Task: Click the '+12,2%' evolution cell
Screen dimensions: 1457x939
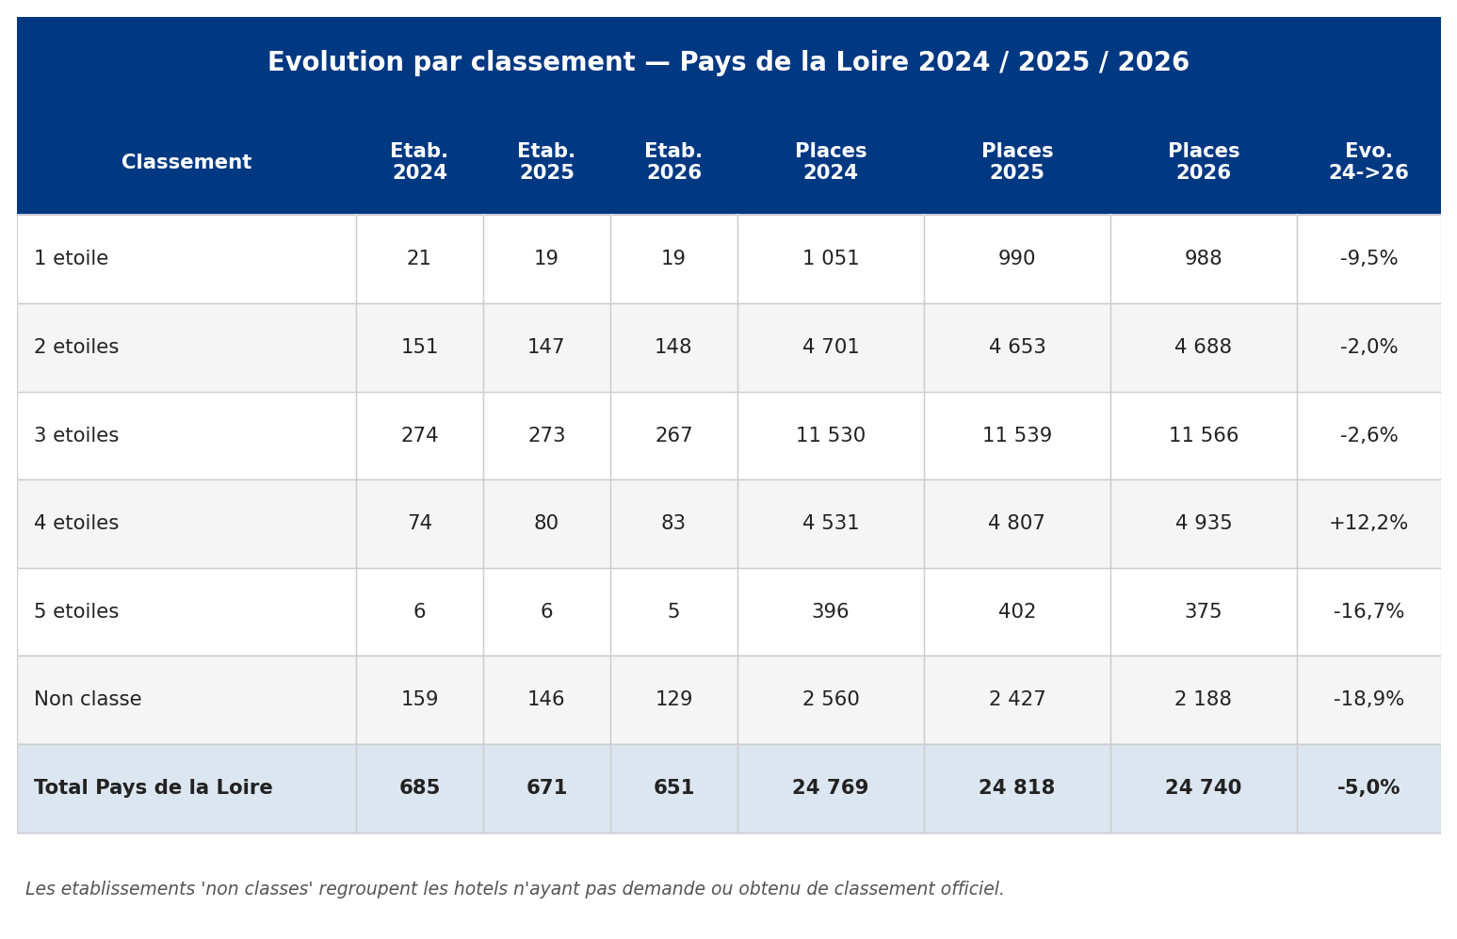Action: (1368, 524)
